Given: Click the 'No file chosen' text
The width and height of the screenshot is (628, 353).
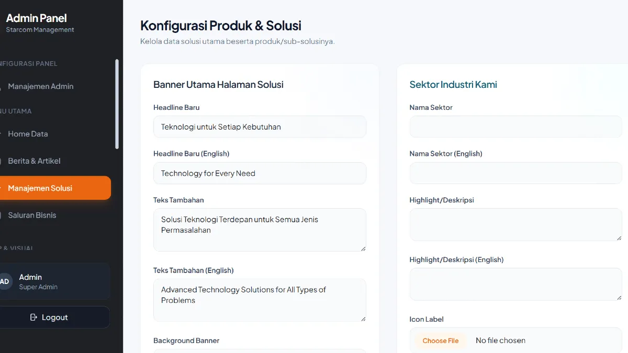Looking at the screenshot, I should pos(500,340).
